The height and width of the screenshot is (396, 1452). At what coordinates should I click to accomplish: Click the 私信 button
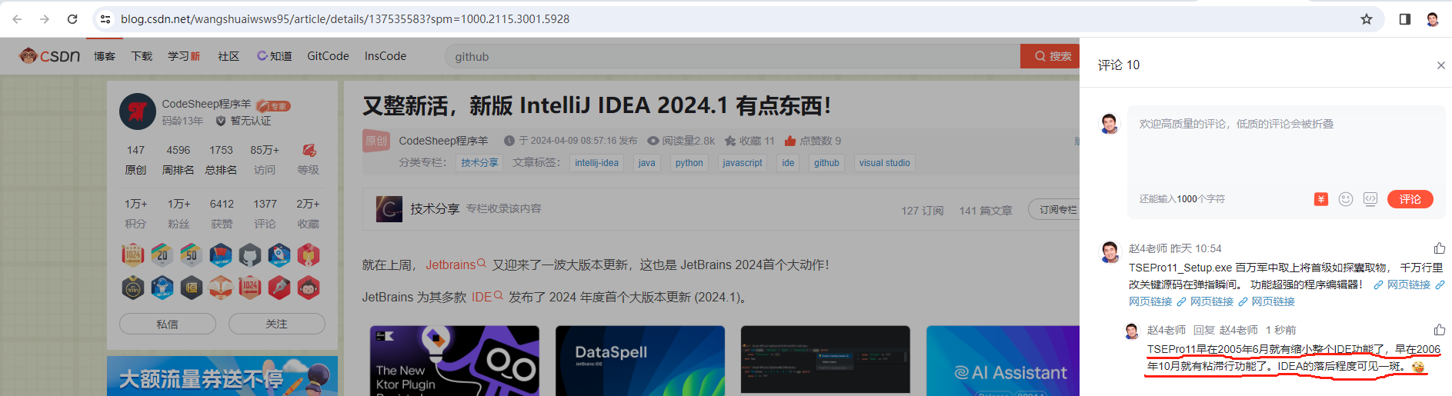(x=168, y=324)
